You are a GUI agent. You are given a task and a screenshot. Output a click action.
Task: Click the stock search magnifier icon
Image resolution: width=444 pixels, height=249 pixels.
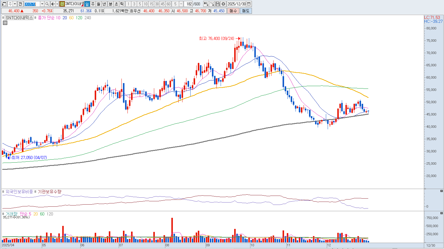(x=47, y=4)
